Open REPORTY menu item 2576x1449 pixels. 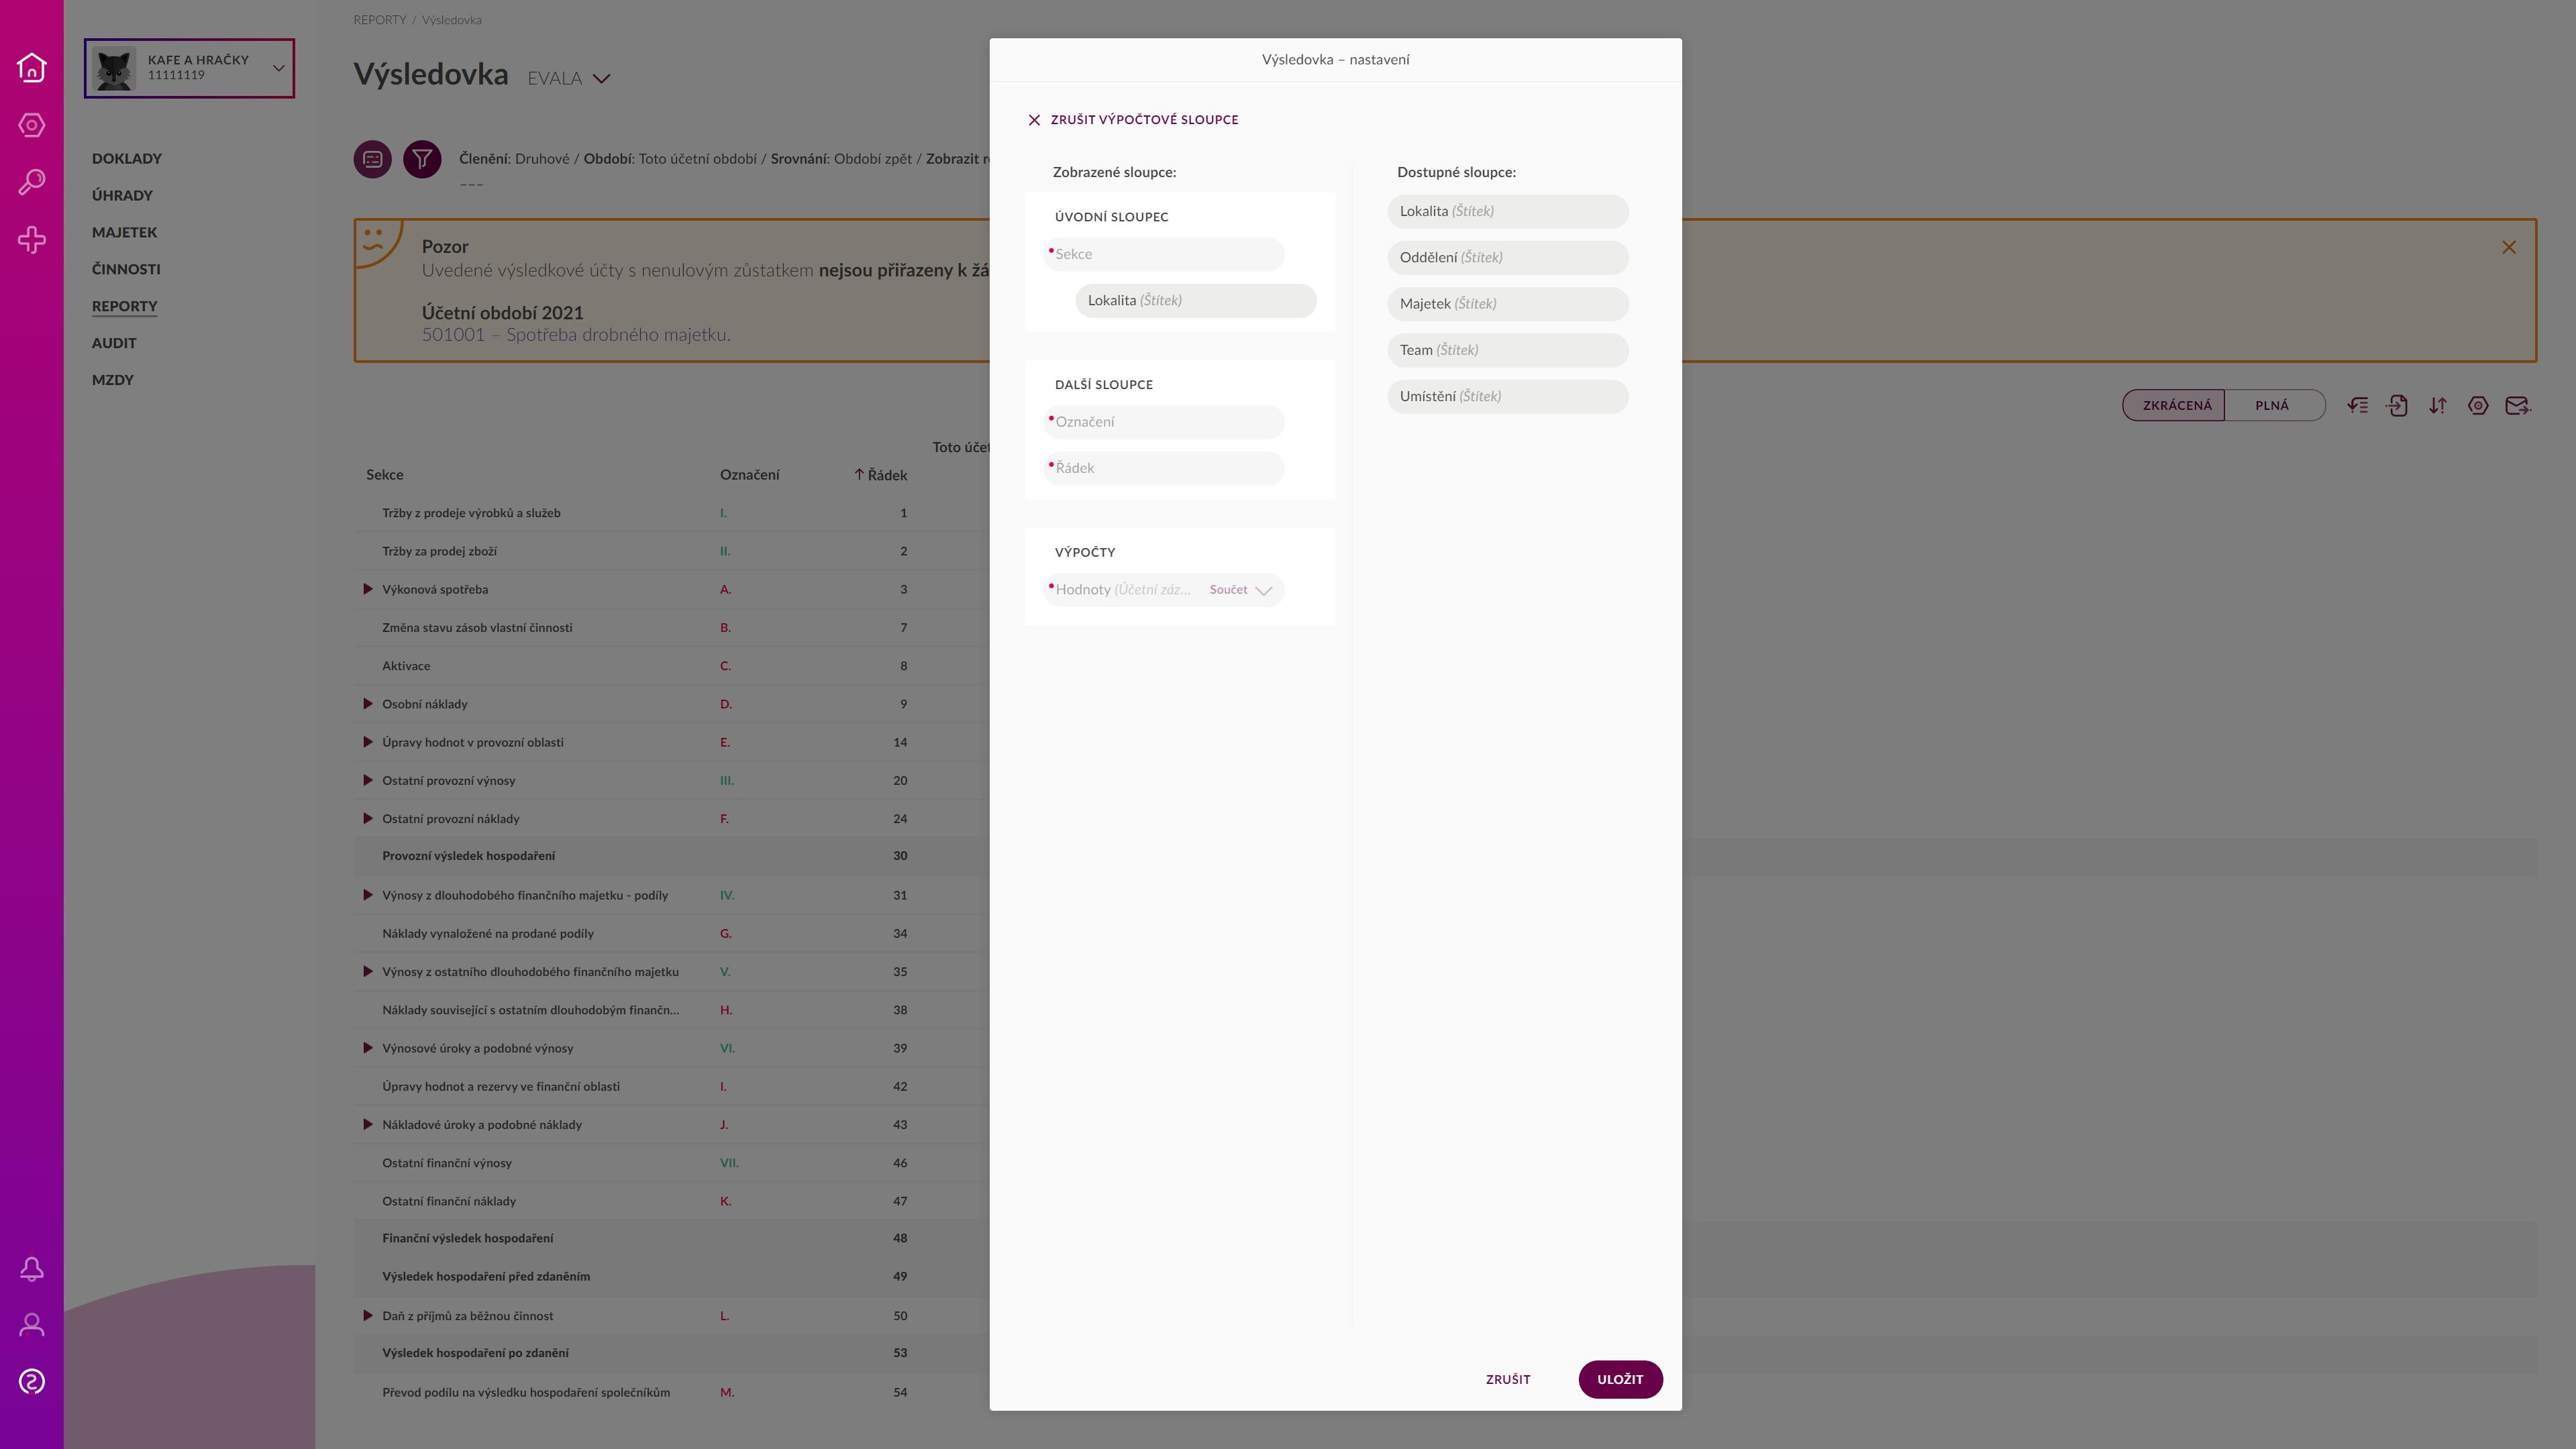click(x=125, y=307)
